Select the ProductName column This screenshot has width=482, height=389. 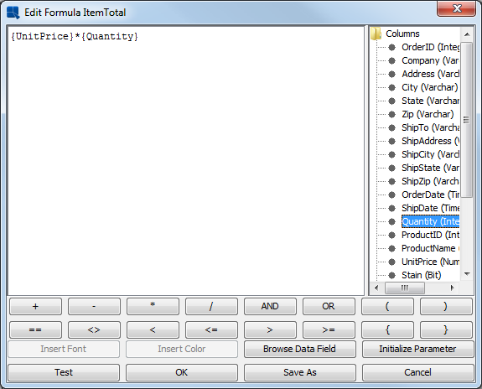[x=430, y=248]
